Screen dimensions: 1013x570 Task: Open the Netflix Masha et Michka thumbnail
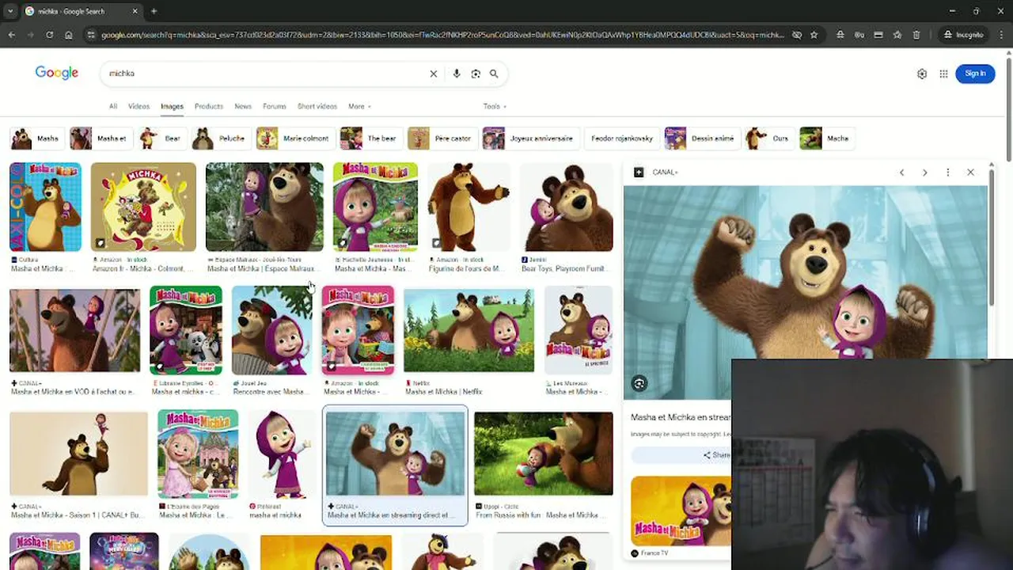(469, 331)
